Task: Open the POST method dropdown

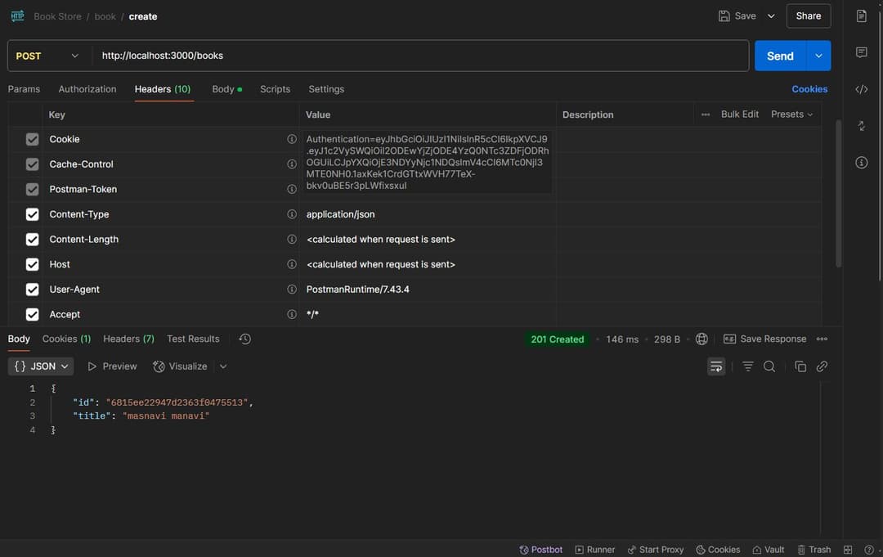Action: pos(47,56)
